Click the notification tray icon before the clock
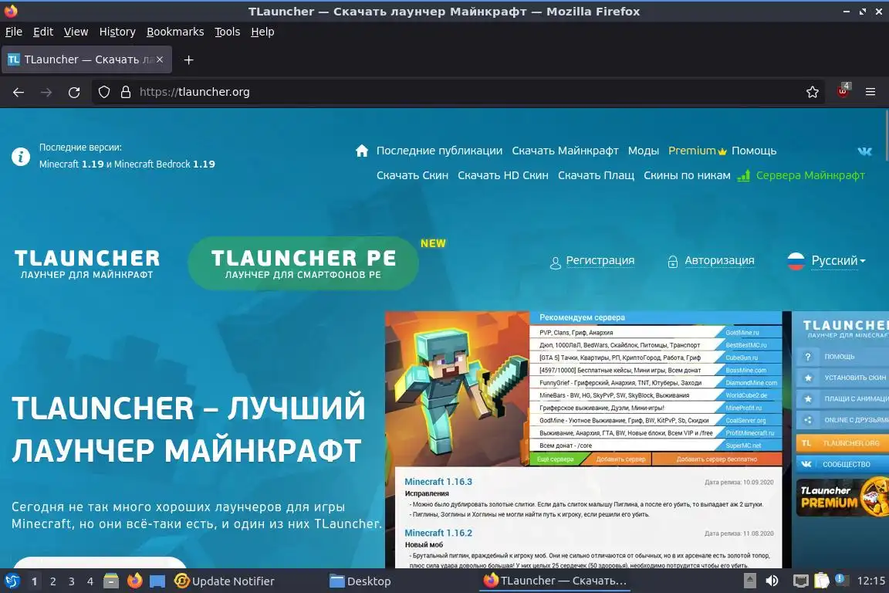This screenshot has height=593, width=889. coord(841,579)
